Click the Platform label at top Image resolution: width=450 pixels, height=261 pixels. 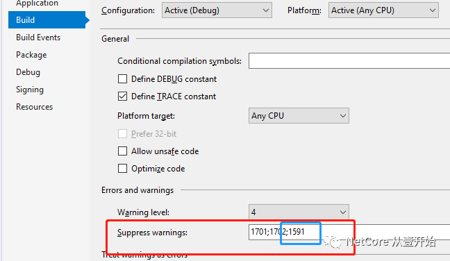[x=304, y=10]
